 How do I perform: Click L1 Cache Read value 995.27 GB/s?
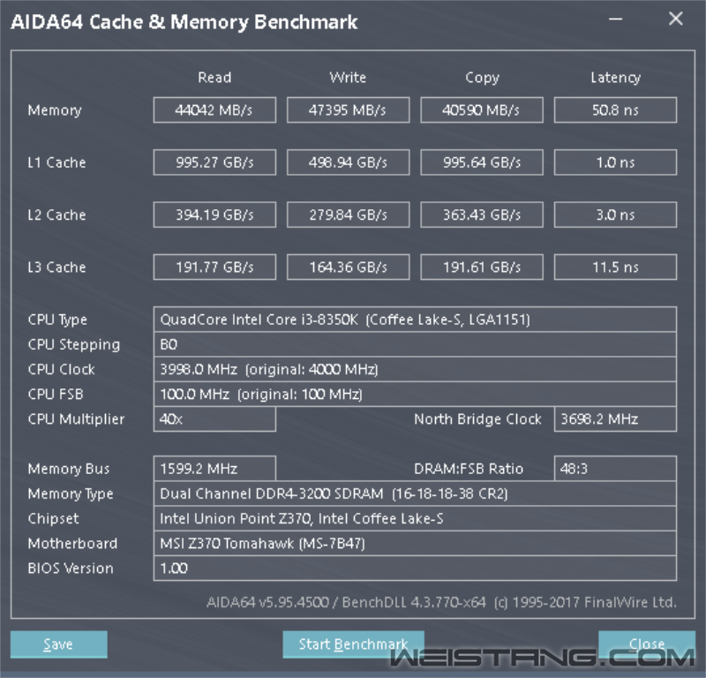(214, 162)
